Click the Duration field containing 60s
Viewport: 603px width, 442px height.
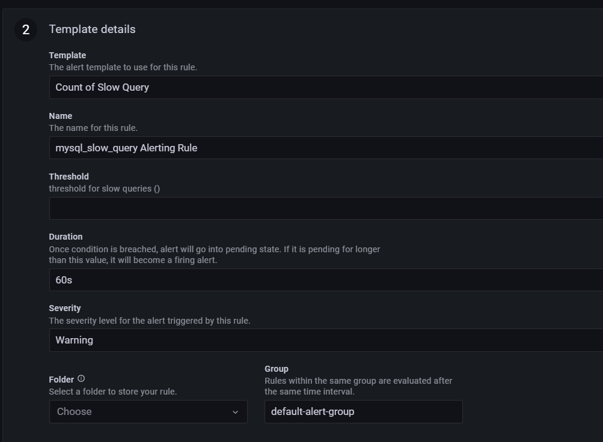pos(326,280)
